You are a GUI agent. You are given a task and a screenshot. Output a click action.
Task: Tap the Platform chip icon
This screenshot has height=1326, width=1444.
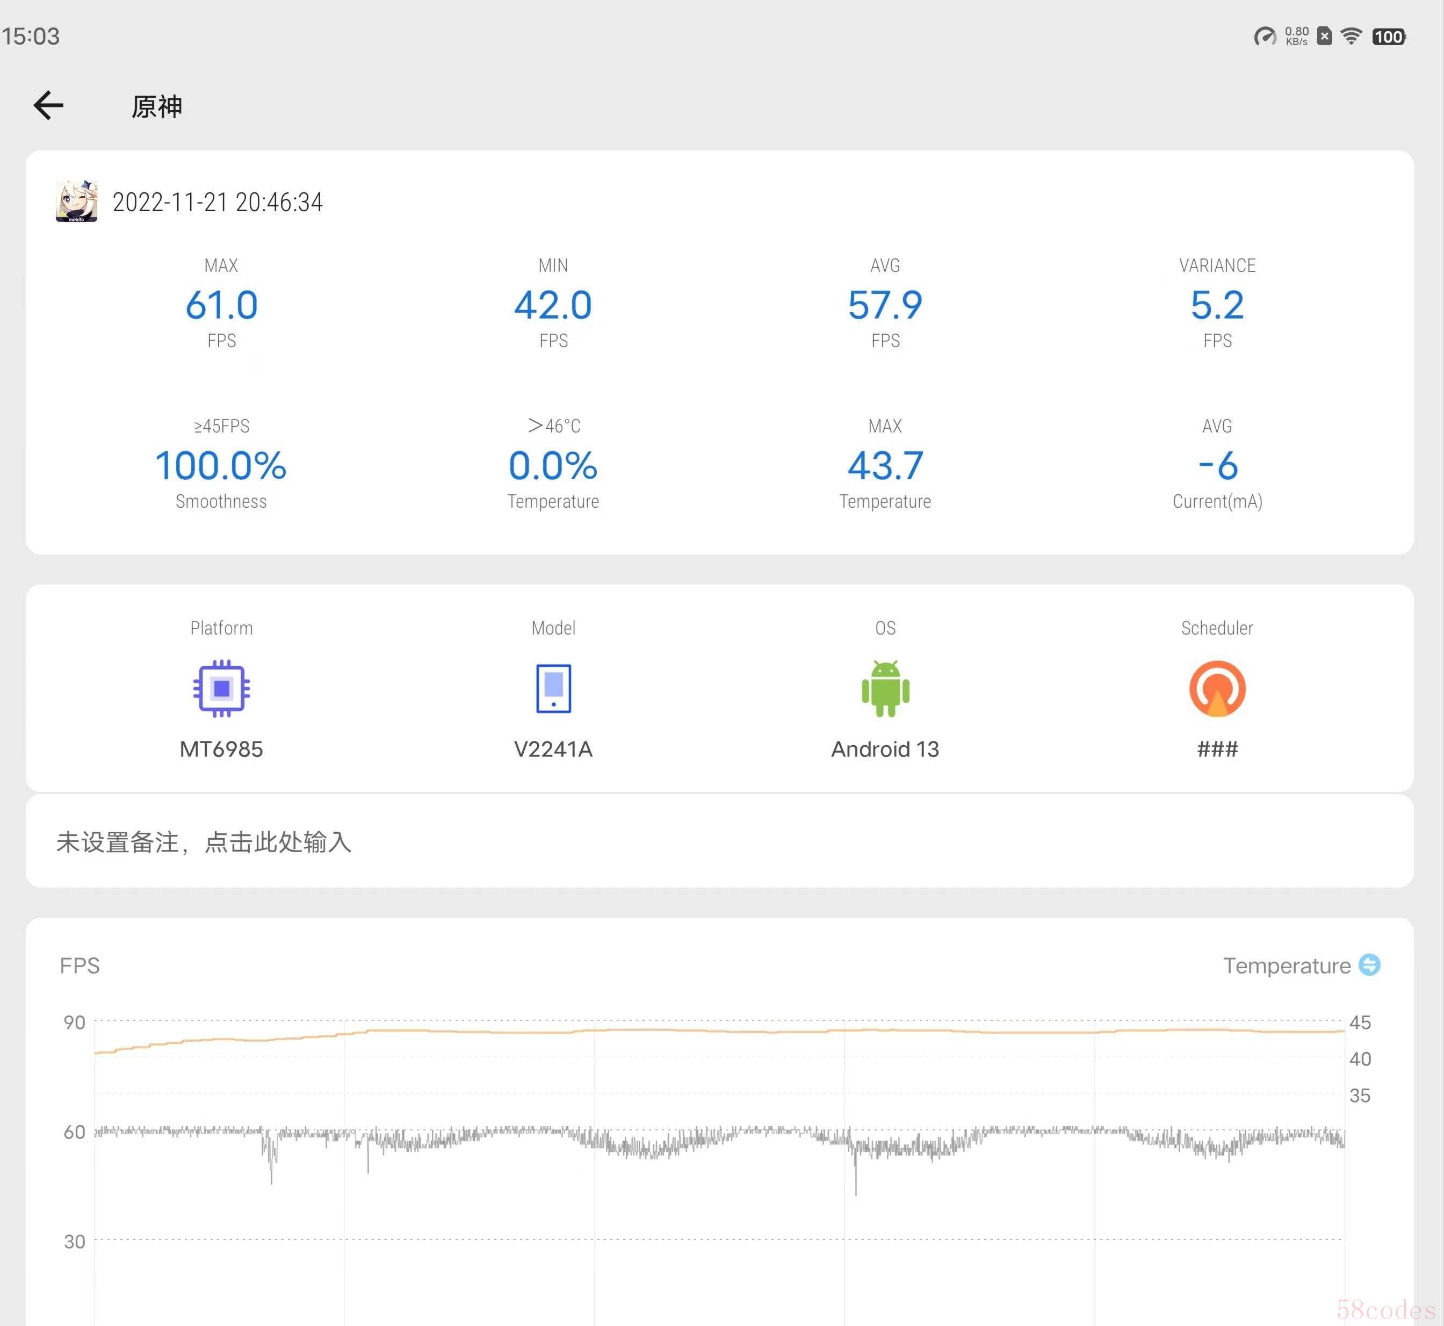(x=221, y=688)
